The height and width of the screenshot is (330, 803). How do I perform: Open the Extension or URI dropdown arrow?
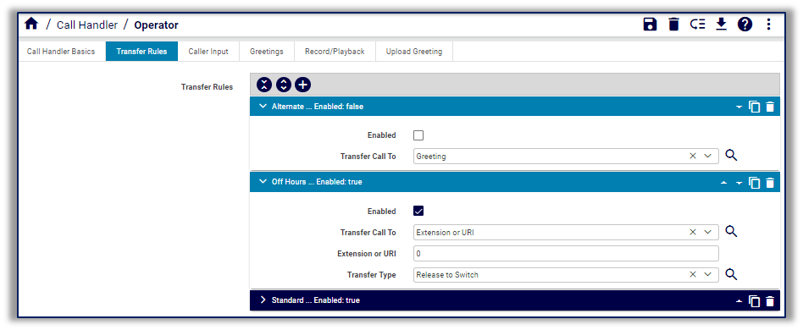[708, 232]
